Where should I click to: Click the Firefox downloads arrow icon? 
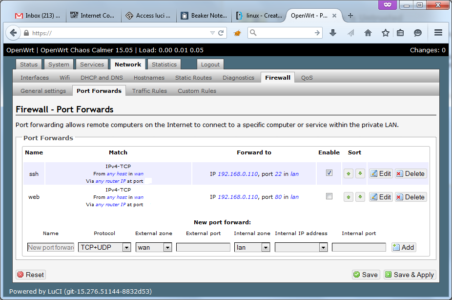pos(333,33)
